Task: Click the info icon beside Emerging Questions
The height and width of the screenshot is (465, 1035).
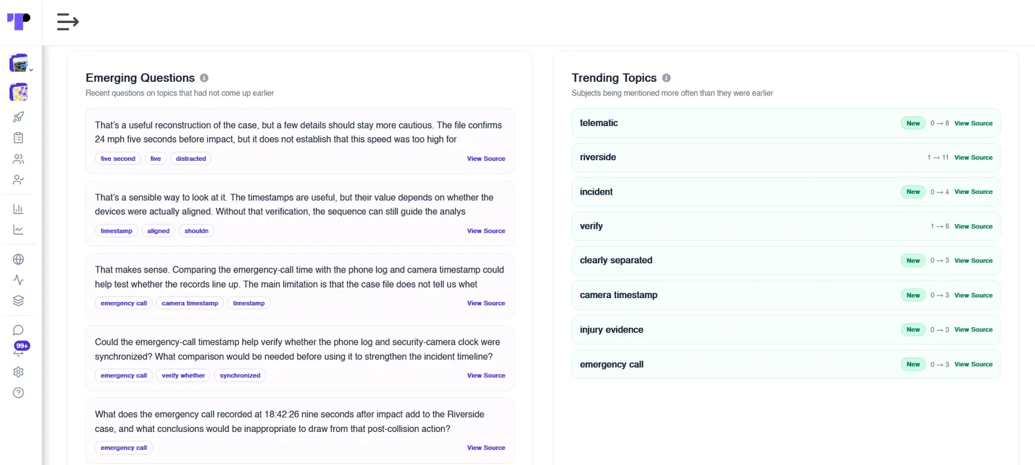Action: click(x=205, y=78)
